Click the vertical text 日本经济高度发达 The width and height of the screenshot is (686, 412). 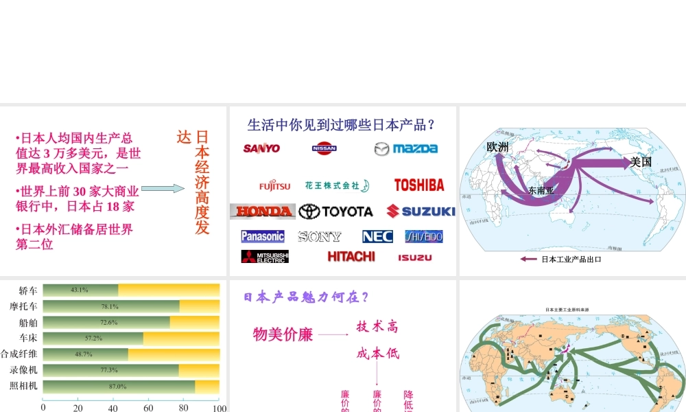point(194,182)
